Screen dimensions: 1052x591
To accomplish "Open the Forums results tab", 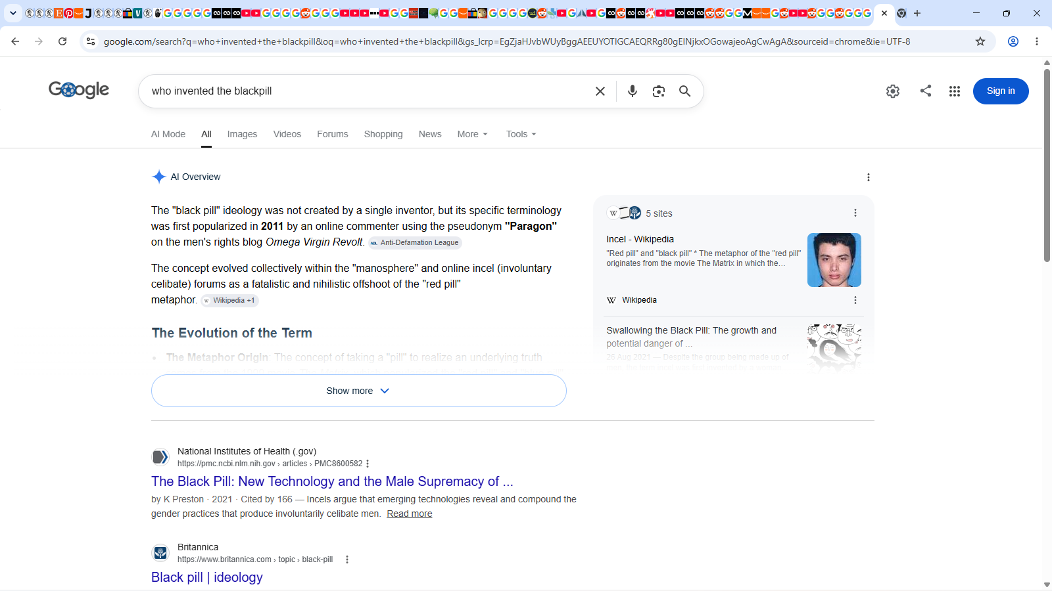I will click(333, 134).
